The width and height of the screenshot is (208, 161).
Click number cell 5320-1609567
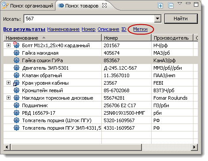click(119, 120)
